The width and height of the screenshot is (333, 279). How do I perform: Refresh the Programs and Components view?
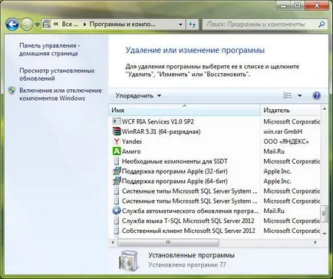(193, 25)
